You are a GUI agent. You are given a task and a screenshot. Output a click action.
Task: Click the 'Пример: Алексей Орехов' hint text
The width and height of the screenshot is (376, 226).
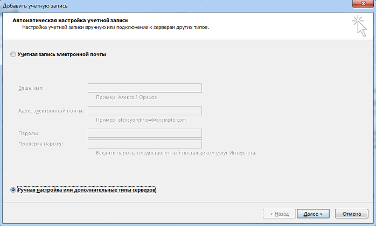pos(127,97)
